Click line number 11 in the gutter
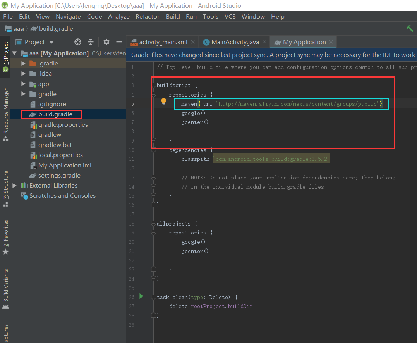Screen dimensions: 417x343 (x=131, y=159)
